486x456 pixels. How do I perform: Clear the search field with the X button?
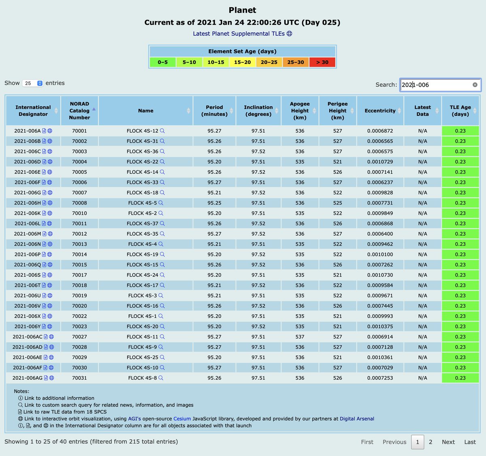[475, 85]
